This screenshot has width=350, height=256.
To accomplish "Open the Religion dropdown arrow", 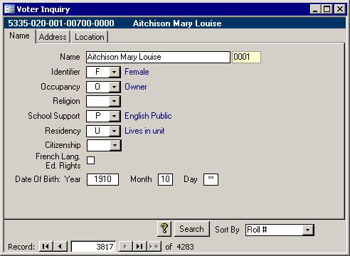I will click(115, 102).
